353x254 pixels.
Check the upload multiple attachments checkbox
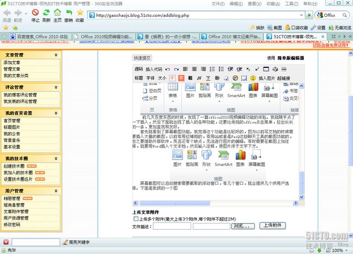136,219
